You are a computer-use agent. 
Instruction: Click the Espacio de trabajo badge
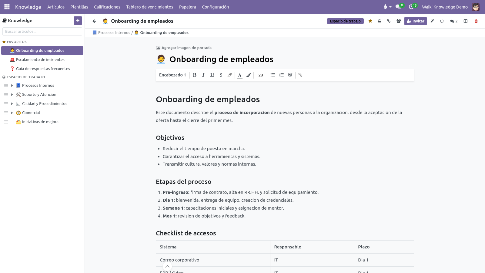click(x=345, y=21)
